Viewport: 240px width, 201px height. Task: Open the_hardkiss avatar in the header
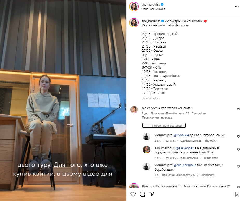pos(134,7)
